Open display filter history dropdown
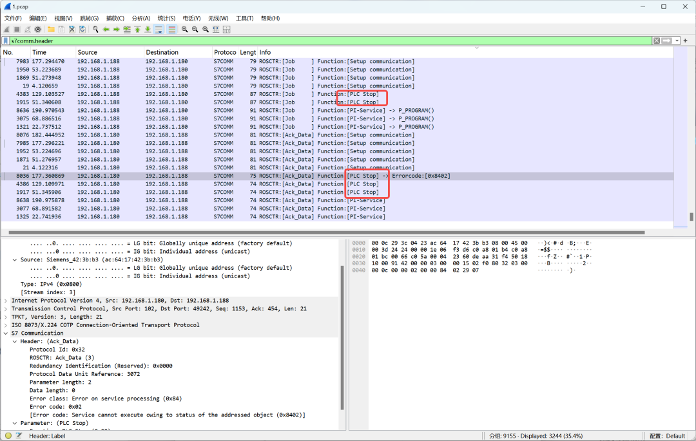Screen dimensions: 696x441 pyautogui.click(x=677, y=41)
